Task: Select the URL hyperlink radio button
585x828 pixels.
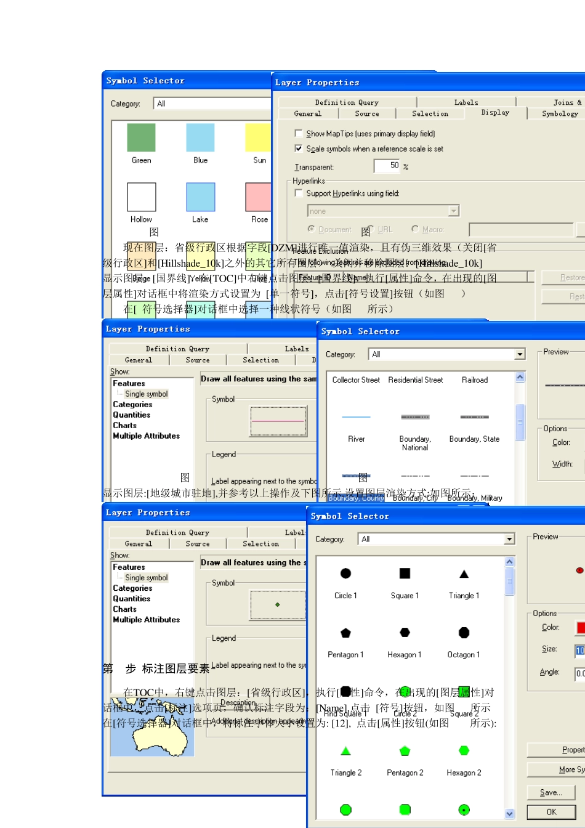Action: [371, 229]
